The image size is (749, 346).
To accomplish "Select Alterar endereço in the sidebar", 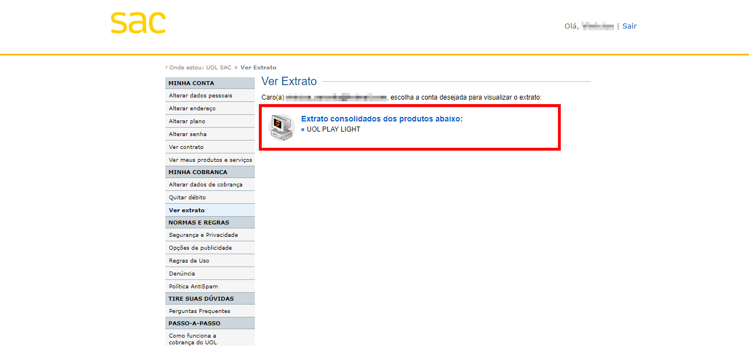I will (x=210, y=109).
